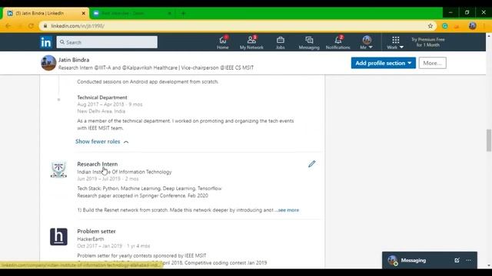Click the site lock icon in address bar
This screenshot has width=492, height=276.
coord(45,26)
